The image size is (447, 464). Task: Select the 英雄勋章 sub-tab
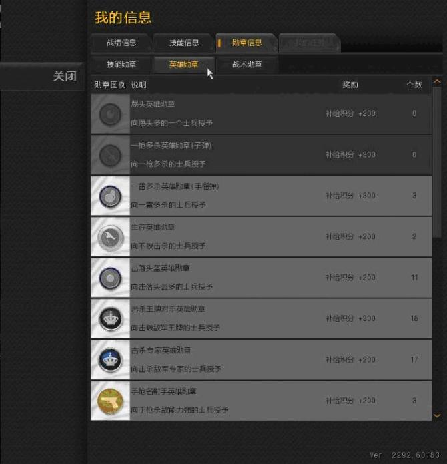click(184, 64)
